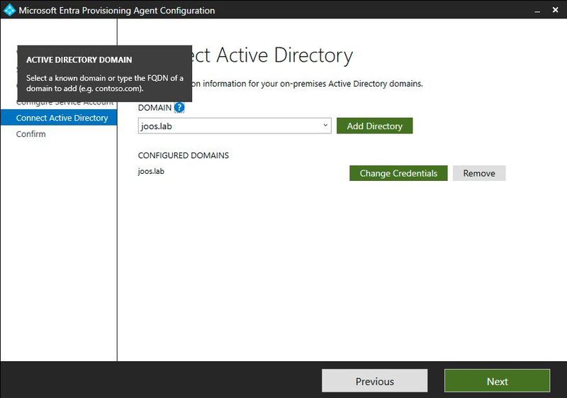The height and width of the screenshot is (398, 567).
Task: Remove the configured joos.lab domain
Action: [x=479, y=173]
